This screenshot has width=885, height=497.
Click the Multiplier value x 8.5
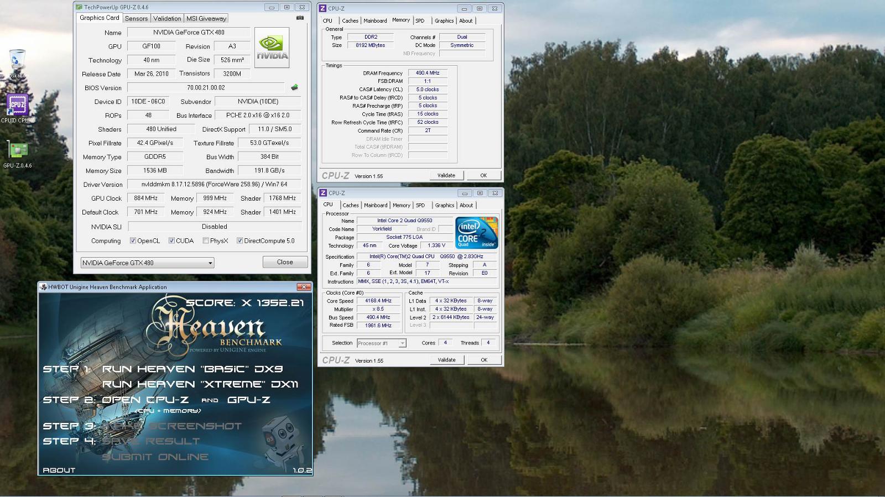pyautogui.click(x=378, y=309)
